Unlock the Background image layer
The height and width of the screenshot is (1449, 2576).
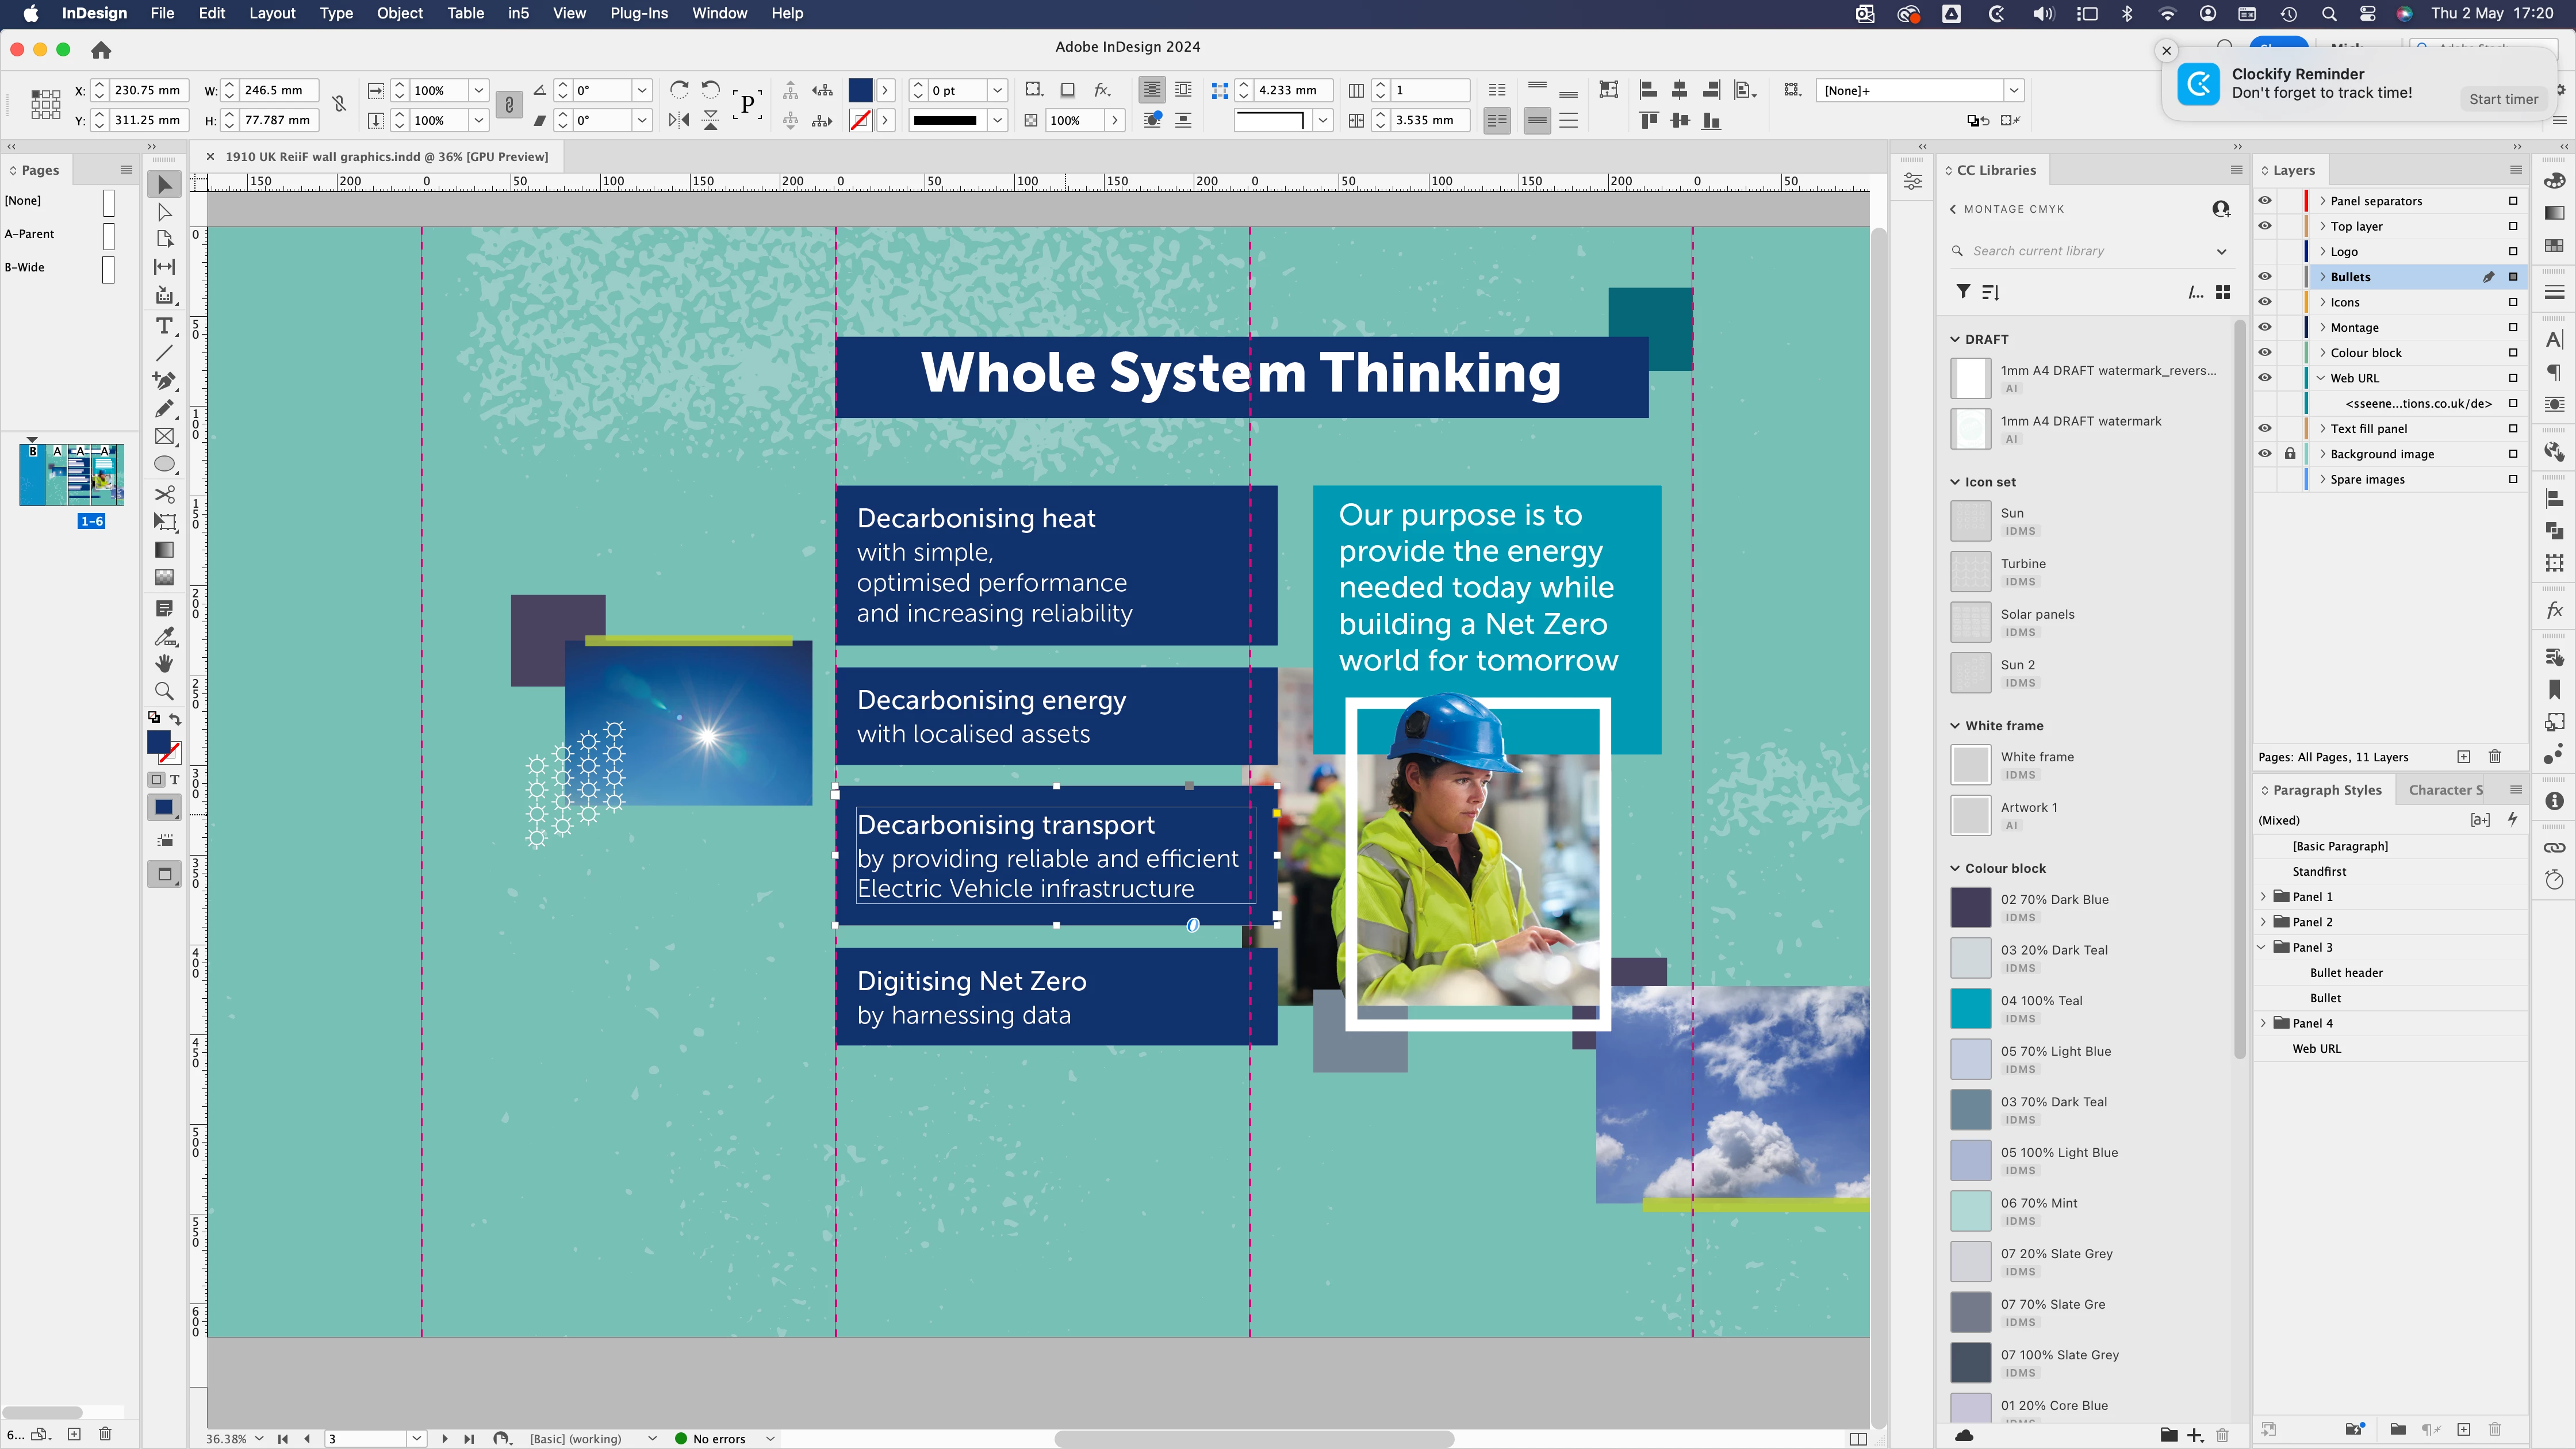[2290, 453]
